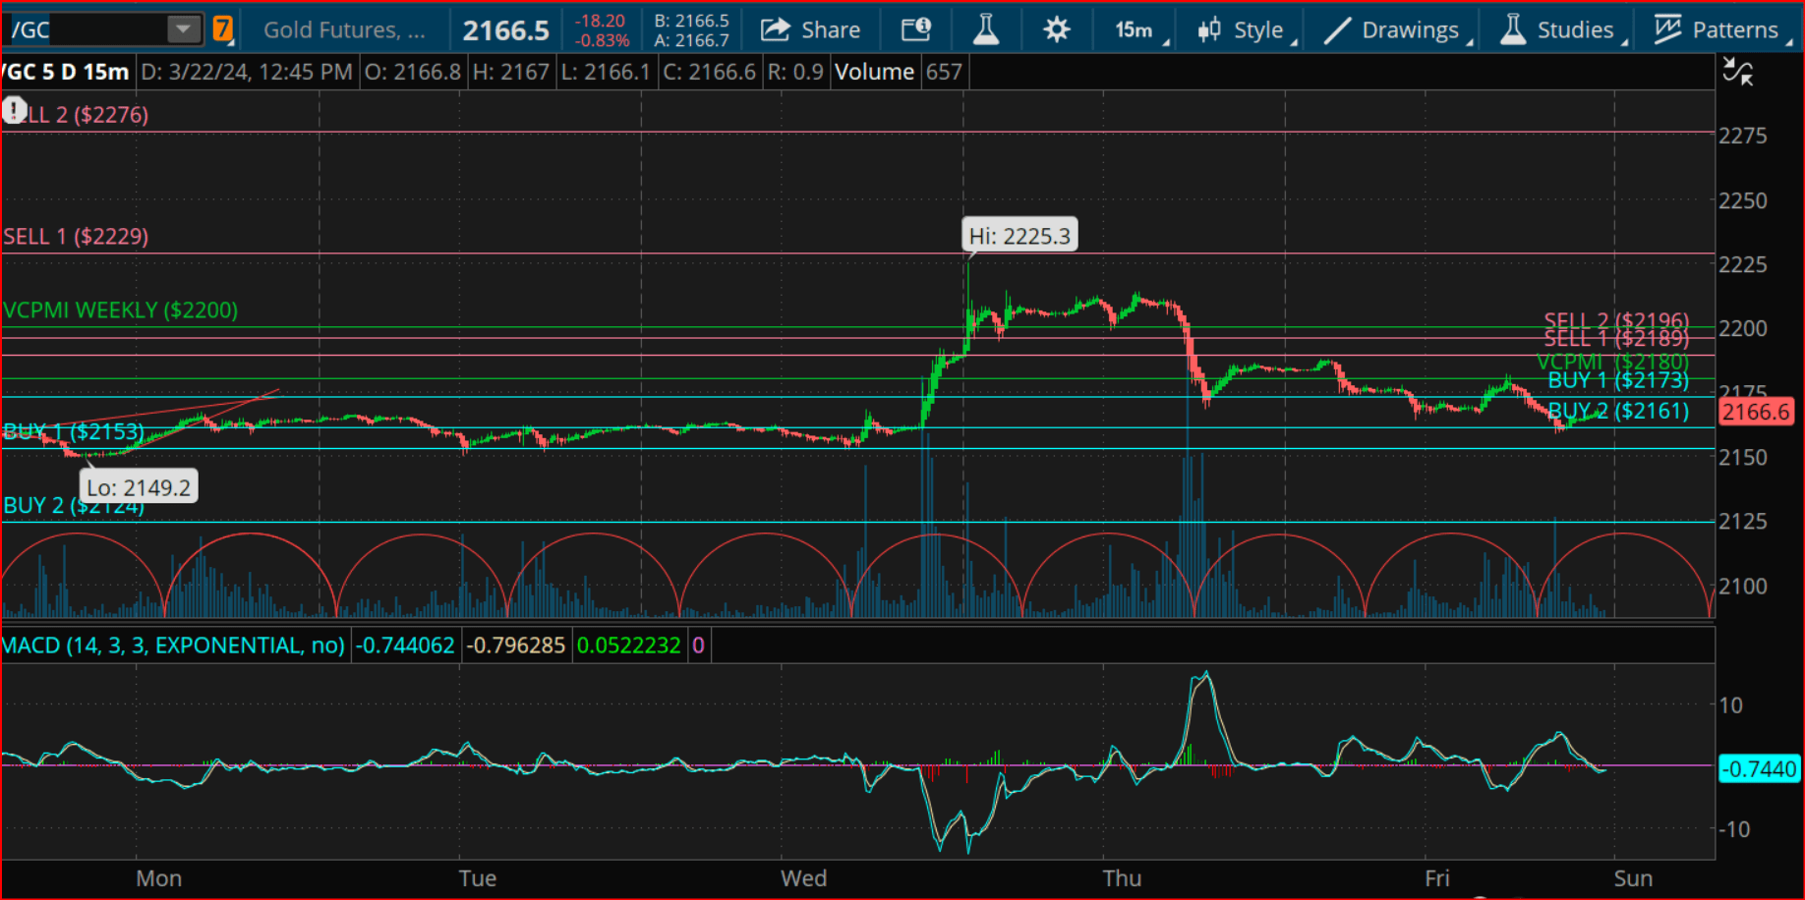Select the daily BUY 1 ($2173) label
The height and width of the screenshot is (900, 1805).
[1618, 380]
